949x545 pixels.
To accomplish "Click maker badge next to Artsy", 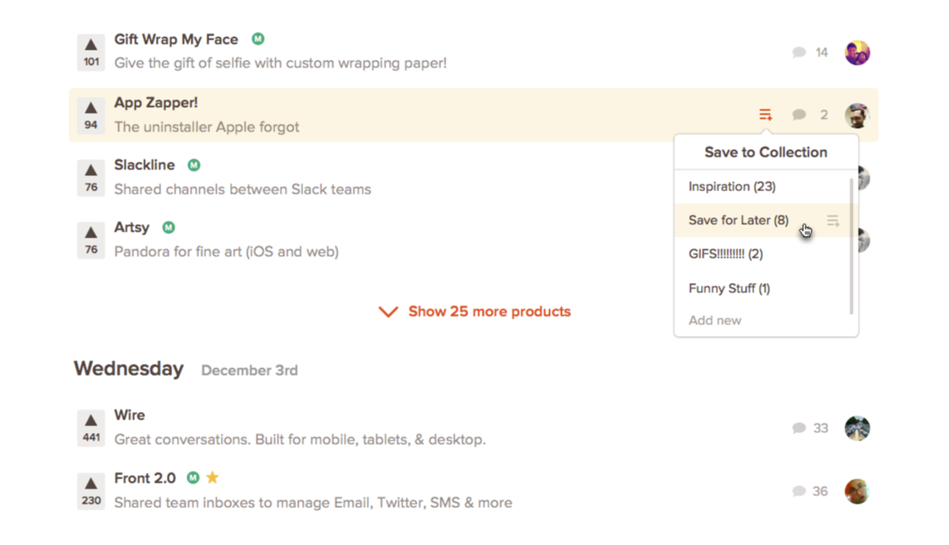I will (x=168, y=227).
